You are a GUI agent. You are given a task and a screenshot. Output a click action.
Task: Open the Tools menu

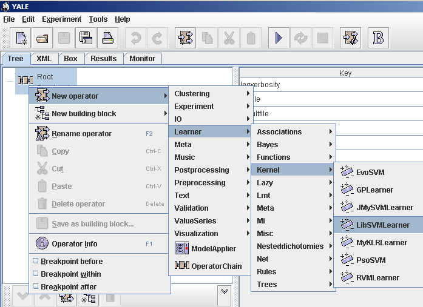98,19
